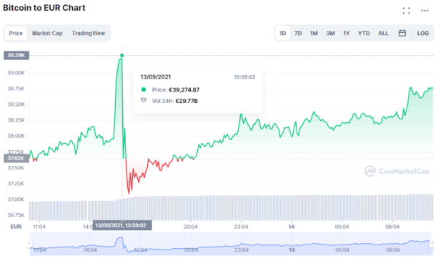
Task: Click the crosshair date label 13/09/2021, 15:59:02
Action: click(x=122, y=225)
